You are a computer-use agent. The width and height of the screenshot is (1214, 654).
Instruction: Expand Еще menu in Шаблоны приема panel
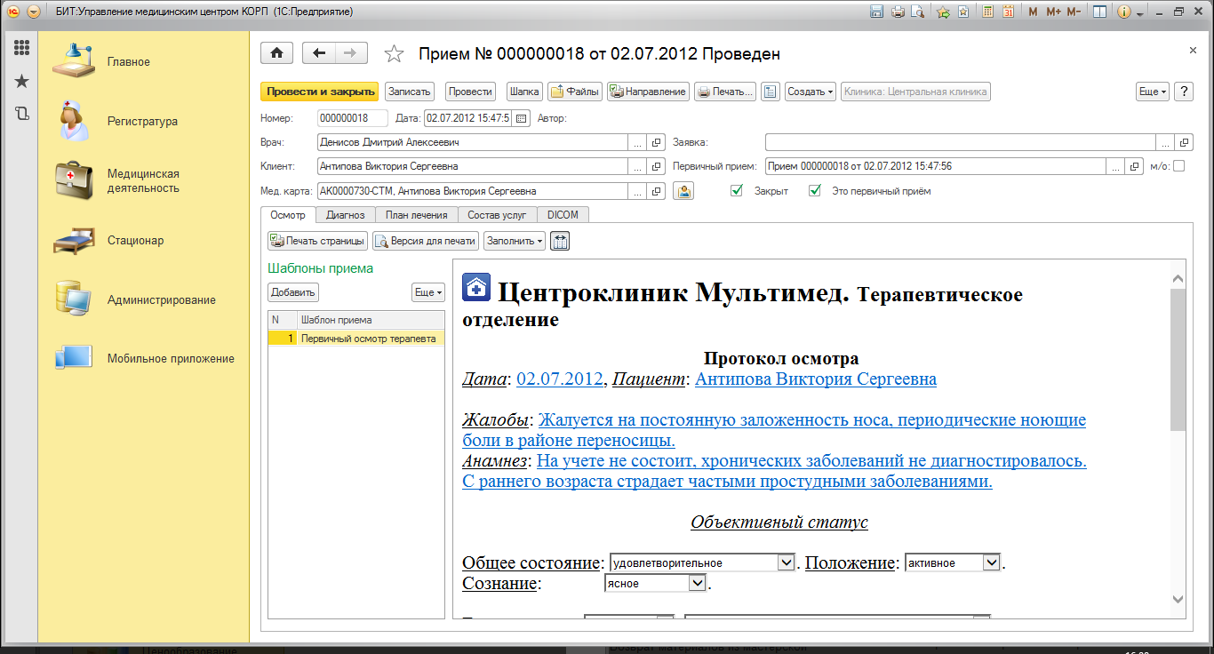pos(428,291)
